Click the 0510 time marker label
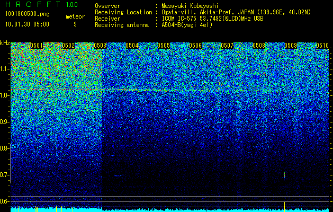The width and height of the screenshot is (333, 212). pyautogui.click(x=322, y=46)
